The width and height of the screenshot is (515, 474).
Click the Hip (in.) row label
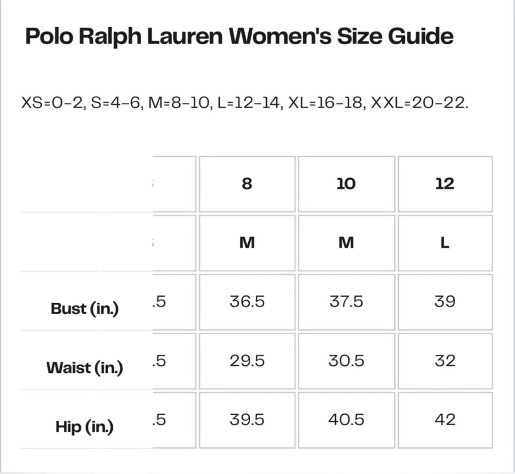tap(85, 427)
